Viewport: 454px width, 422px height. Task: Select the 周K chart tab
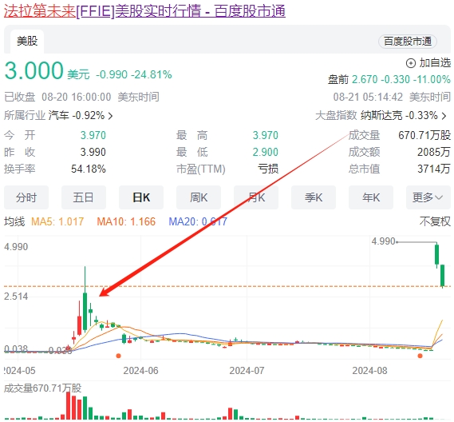199,197
